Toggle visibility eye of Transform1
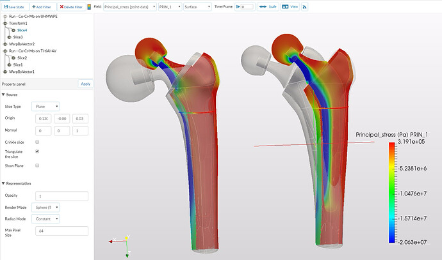The width and height of the screenshot is (442, 260). (x=4, y=24)
